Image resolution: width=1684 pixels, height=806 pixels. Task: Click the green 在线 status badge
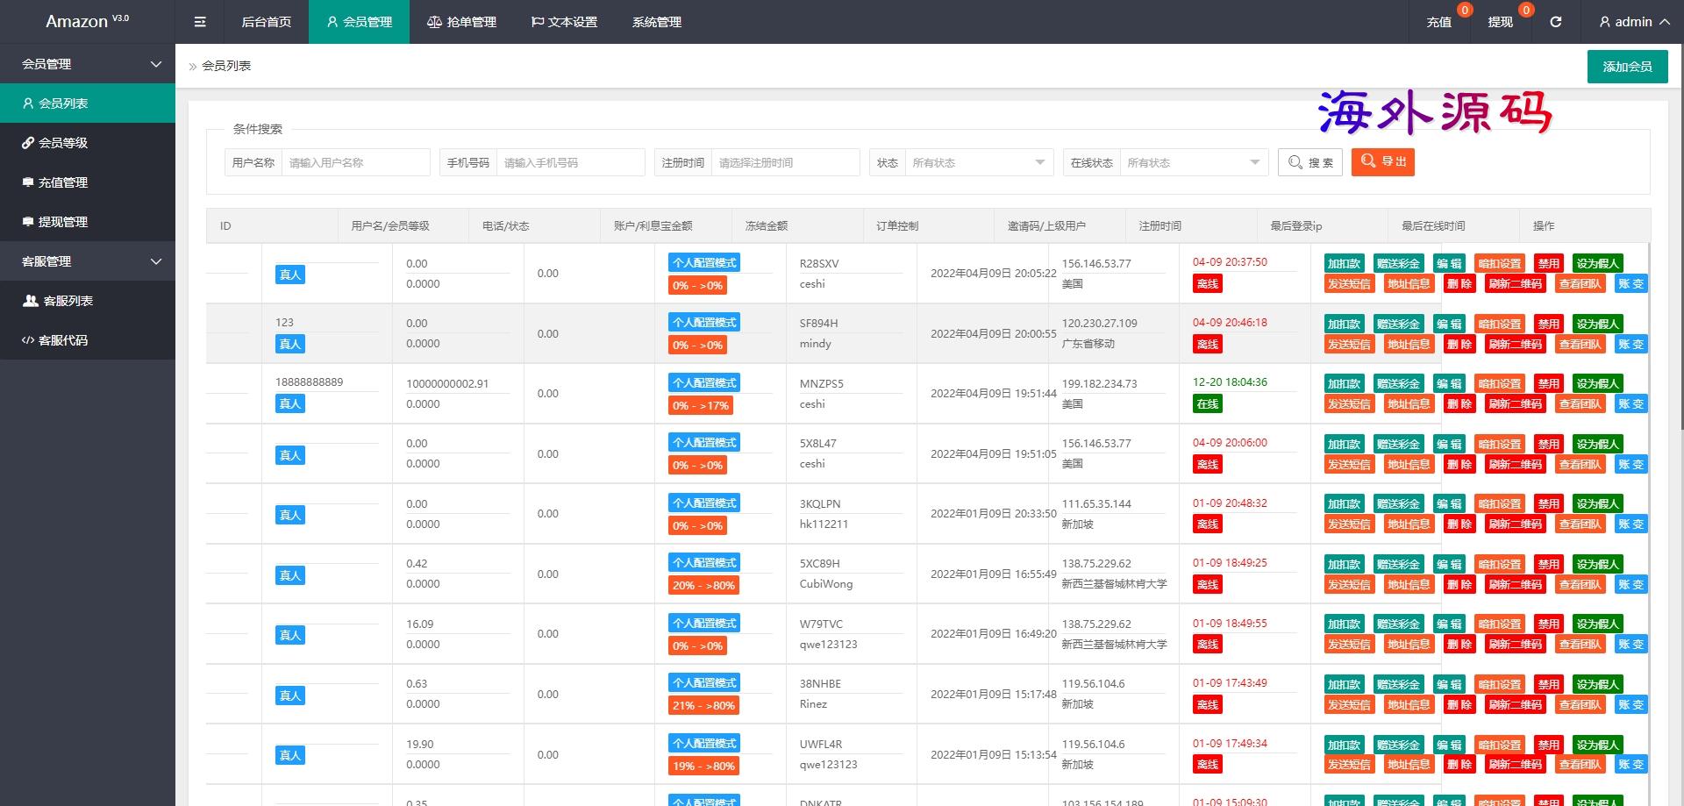click(x=1208, y=404)
